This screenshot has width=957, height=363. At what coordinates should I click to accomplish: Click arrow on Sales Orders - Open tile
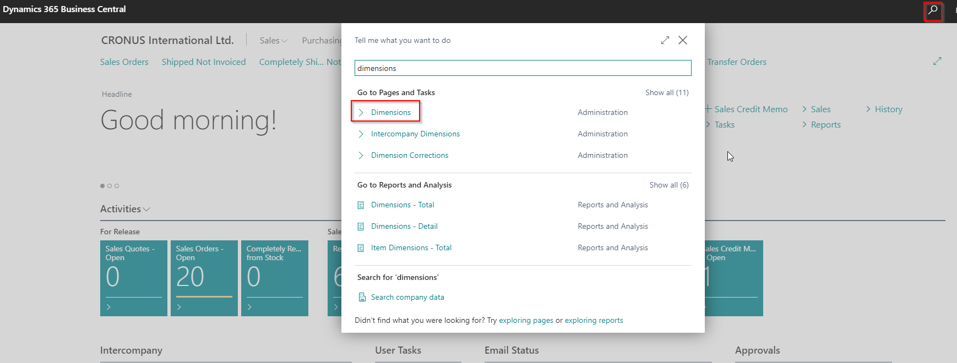(179, 307)
